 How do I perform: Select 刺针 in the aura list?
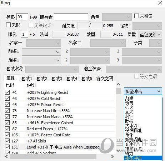(143, 116)
